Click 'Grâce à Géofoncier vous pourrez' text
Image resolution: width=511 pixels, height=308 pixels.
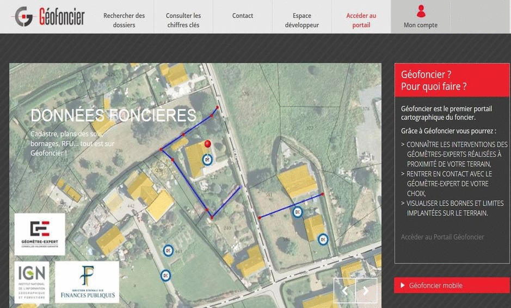(x=449, y=131)
